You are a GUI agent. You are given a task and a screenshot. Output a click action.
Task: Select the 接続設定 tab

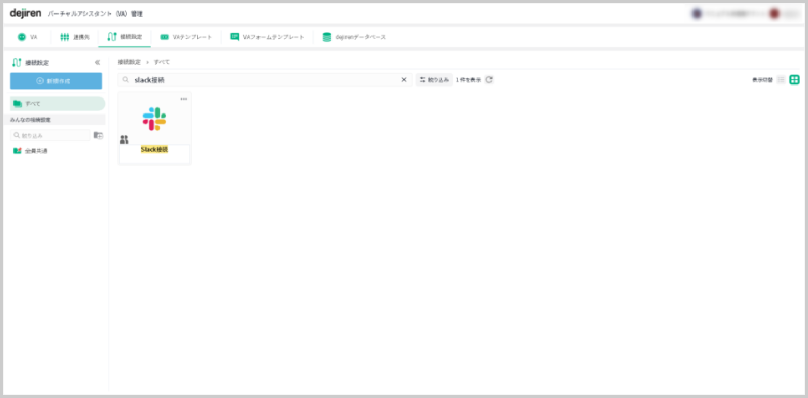point(125,37)
